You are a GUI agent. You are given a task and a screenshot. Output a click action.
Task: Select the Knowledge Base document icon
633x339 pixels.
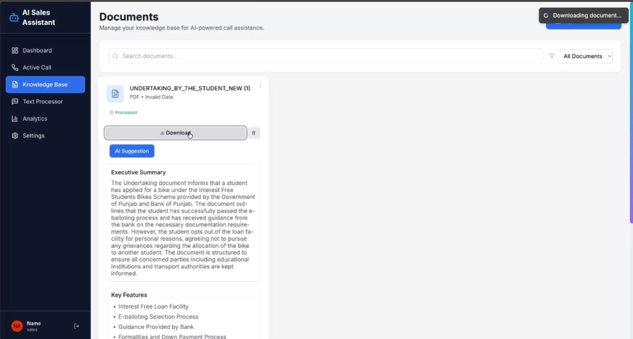(x=15, y=84)
